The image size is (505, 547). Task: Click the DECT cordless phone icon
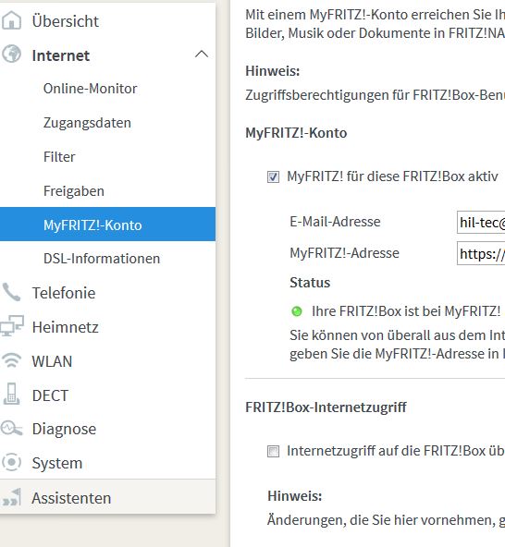click(x=11, y=395)
